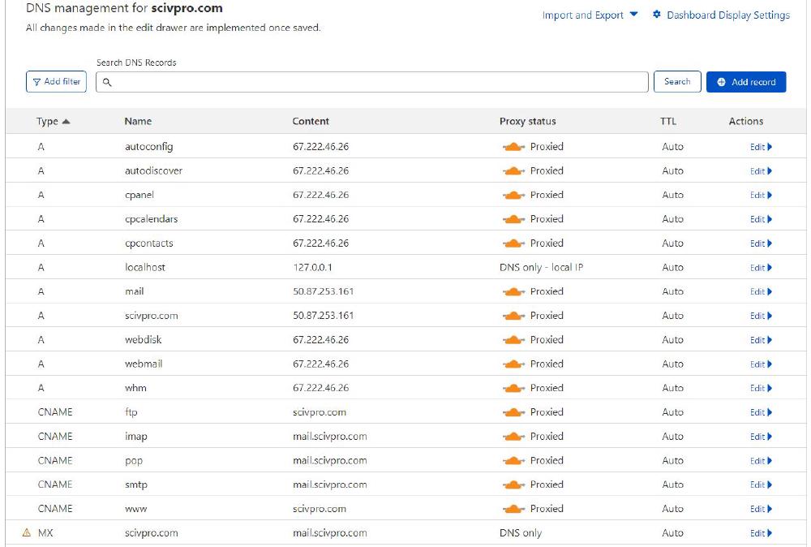Click the 'DNS only' status in MX row
811x547 pixels.
[521, 533]
